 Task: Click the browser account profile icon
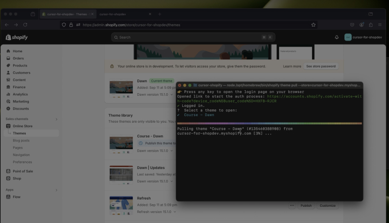click(x=362, y=25)
